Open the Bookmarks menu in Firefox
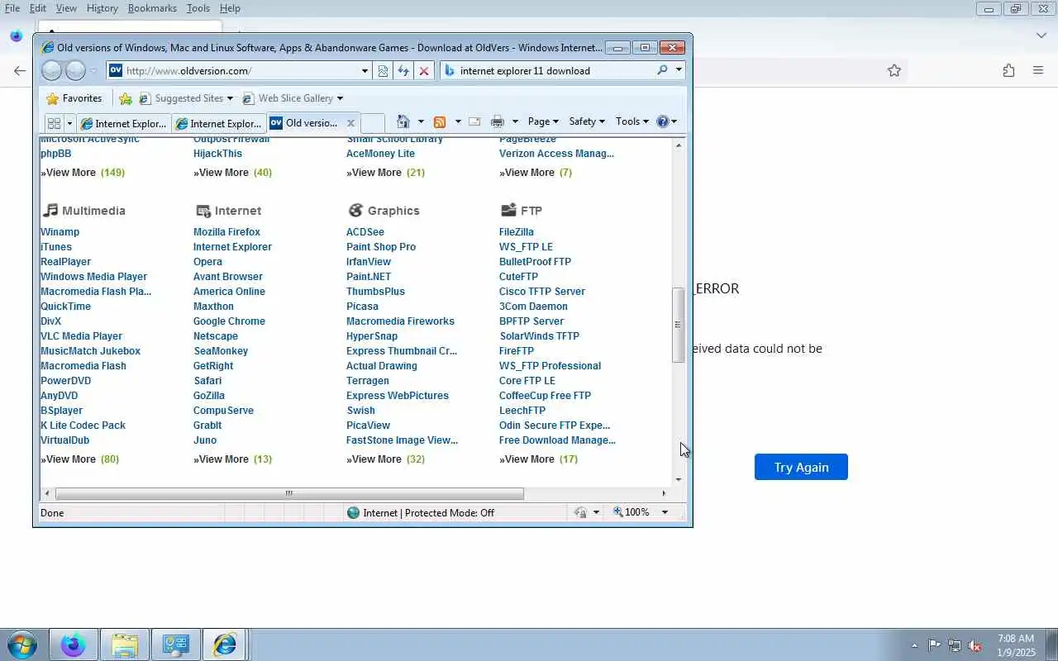 click(152, 8)
